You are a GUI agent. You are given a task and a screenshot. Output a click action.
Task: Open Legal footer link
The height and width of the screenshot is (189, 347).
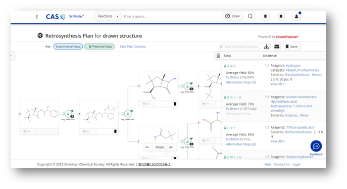[x=296, y=164]
